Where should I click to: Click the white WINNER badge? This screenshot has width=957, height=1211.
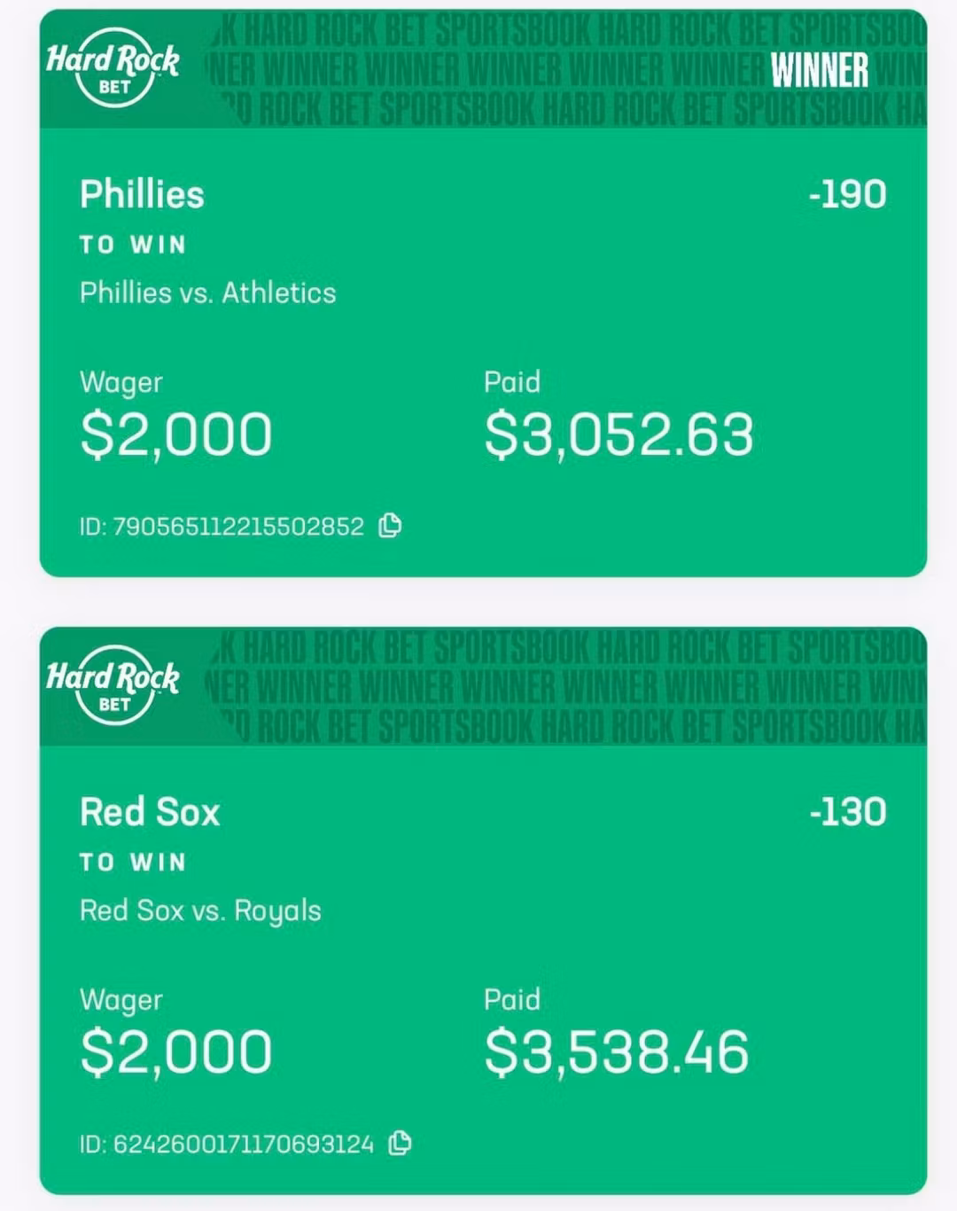820,71
